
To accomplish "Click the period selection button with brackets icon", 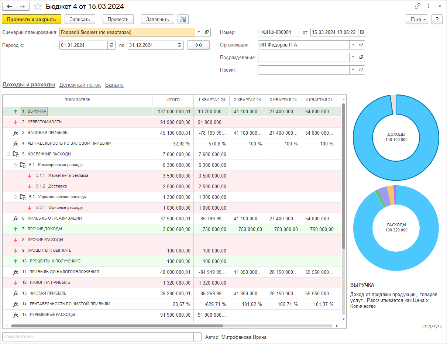I will tap(198, 45).
